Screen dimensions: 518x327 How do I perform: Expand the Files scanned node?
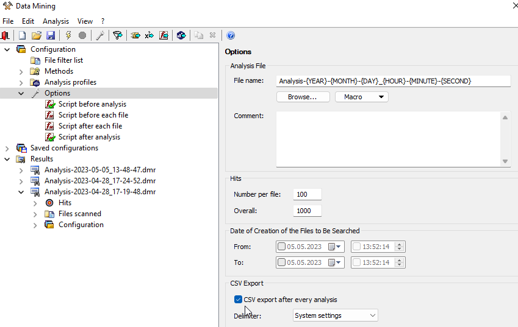tap(35, 214)
